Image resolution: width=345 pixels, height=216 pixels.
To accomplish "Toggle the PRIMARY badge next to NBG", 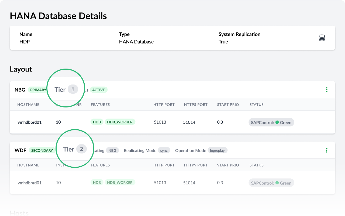I will [37, 90].
